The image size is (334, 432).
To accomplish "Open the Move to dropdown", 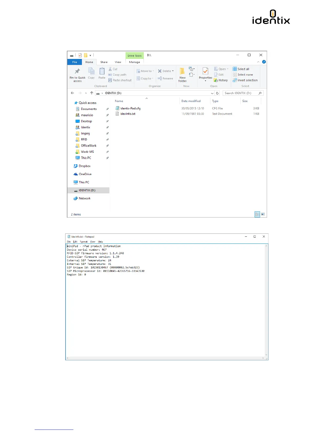I will pyautogui.click(x=145, y=71).
